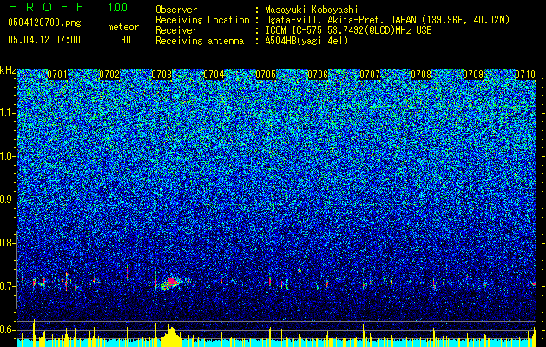Click the 0704 time marker
Image resolution: width=546 pixels, height=347 pixels.
coord(214,75)
